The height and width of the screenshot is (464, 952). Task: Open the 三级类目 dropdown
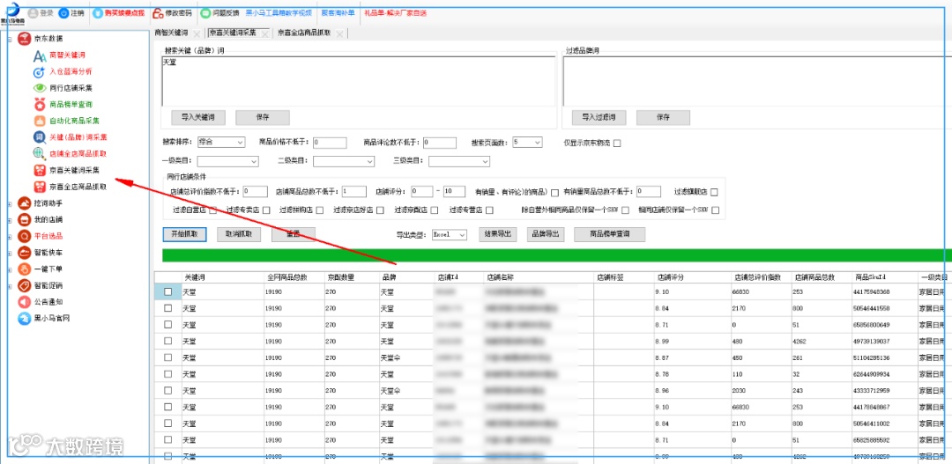459,161
